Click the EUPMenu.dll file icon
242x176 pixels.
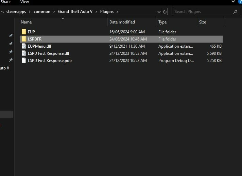point(23,46)
